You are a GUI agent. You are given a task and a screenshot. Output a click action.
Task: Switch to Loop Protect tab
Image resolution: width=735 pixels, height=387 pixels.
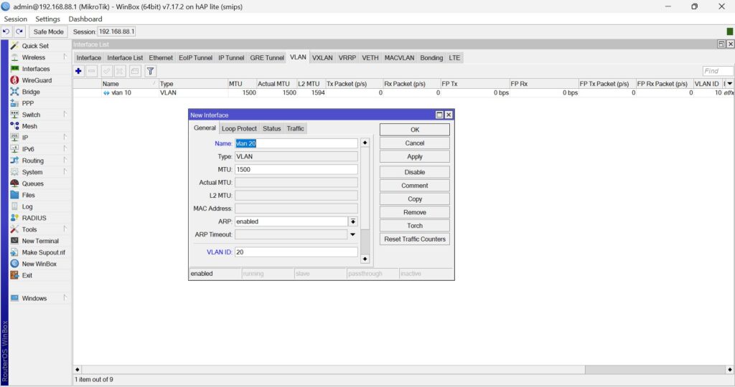pos(239,128)
